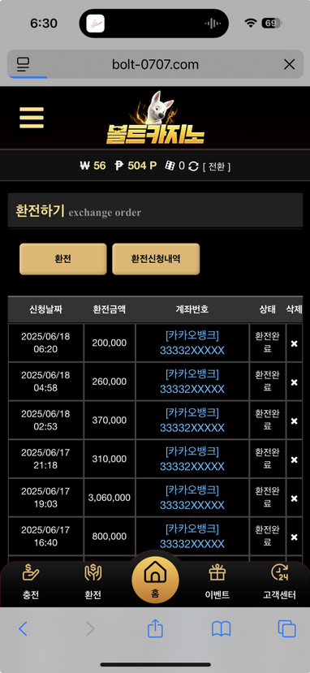Tap the bolt-0707.com address field

point(155,64)
